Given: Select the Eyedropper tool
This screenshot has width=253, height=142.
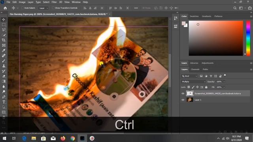Looking at the screenshot, I should pyautogui.click(x=4, y=50).
